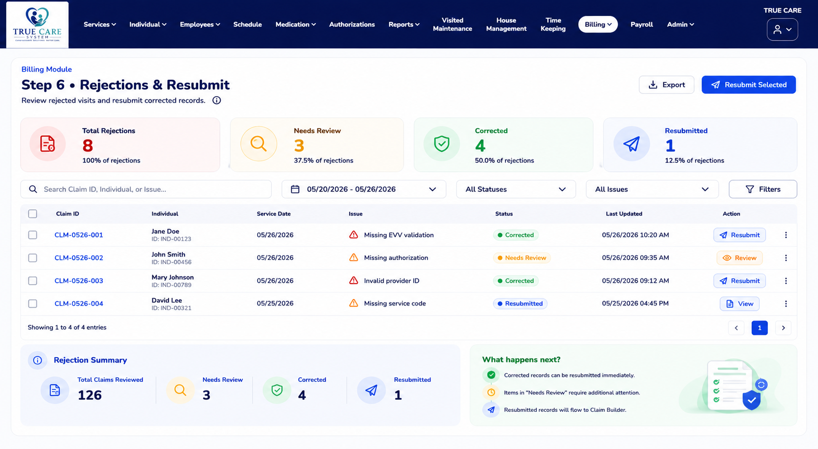Click the search claims input field
The image size is (818, 449).
[146, 189]
